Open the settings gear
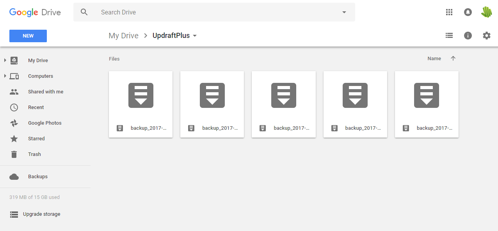This screenshot has height=231, width=498. pyautogui.click(x=486, y=36)
